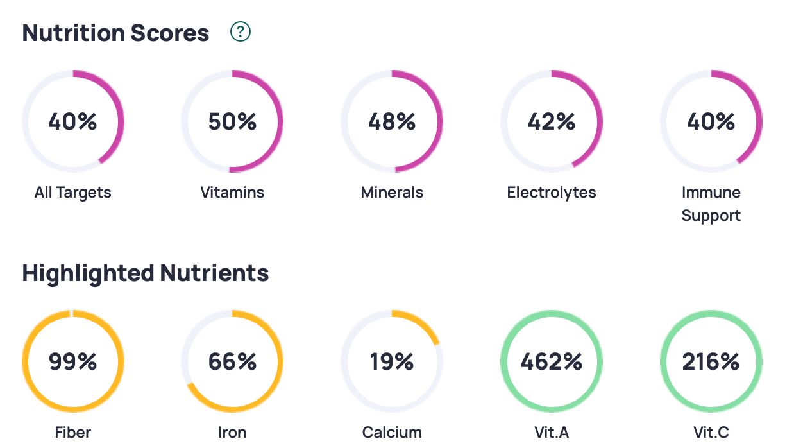Image resolution: width=794 pixels, height=448 pixels.
Task: Select the Vitamins 50% score circle
Action: [232, 121]
